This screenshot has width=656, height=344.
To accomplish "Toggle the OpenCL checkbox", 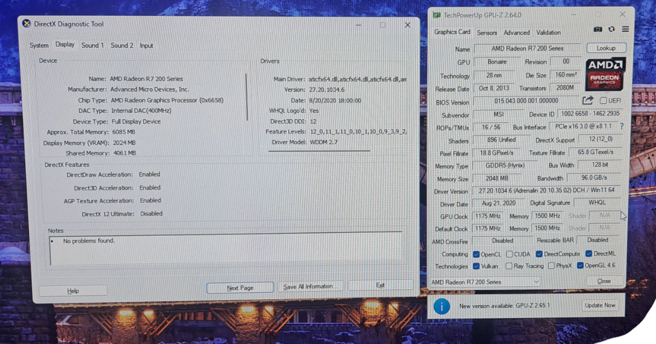I will coord(476,254).
